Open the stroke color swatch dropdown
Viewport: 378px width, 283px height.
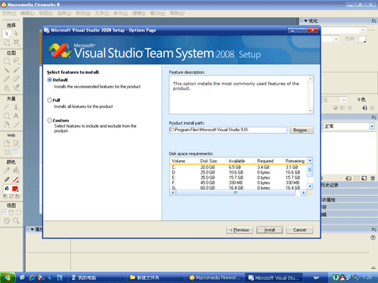pyautogui.click(x=15, y=180)
